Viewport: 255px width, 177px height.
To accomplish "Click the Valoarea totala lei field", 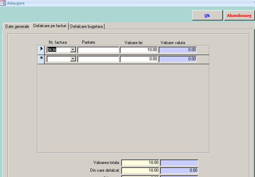I will 140,163.
